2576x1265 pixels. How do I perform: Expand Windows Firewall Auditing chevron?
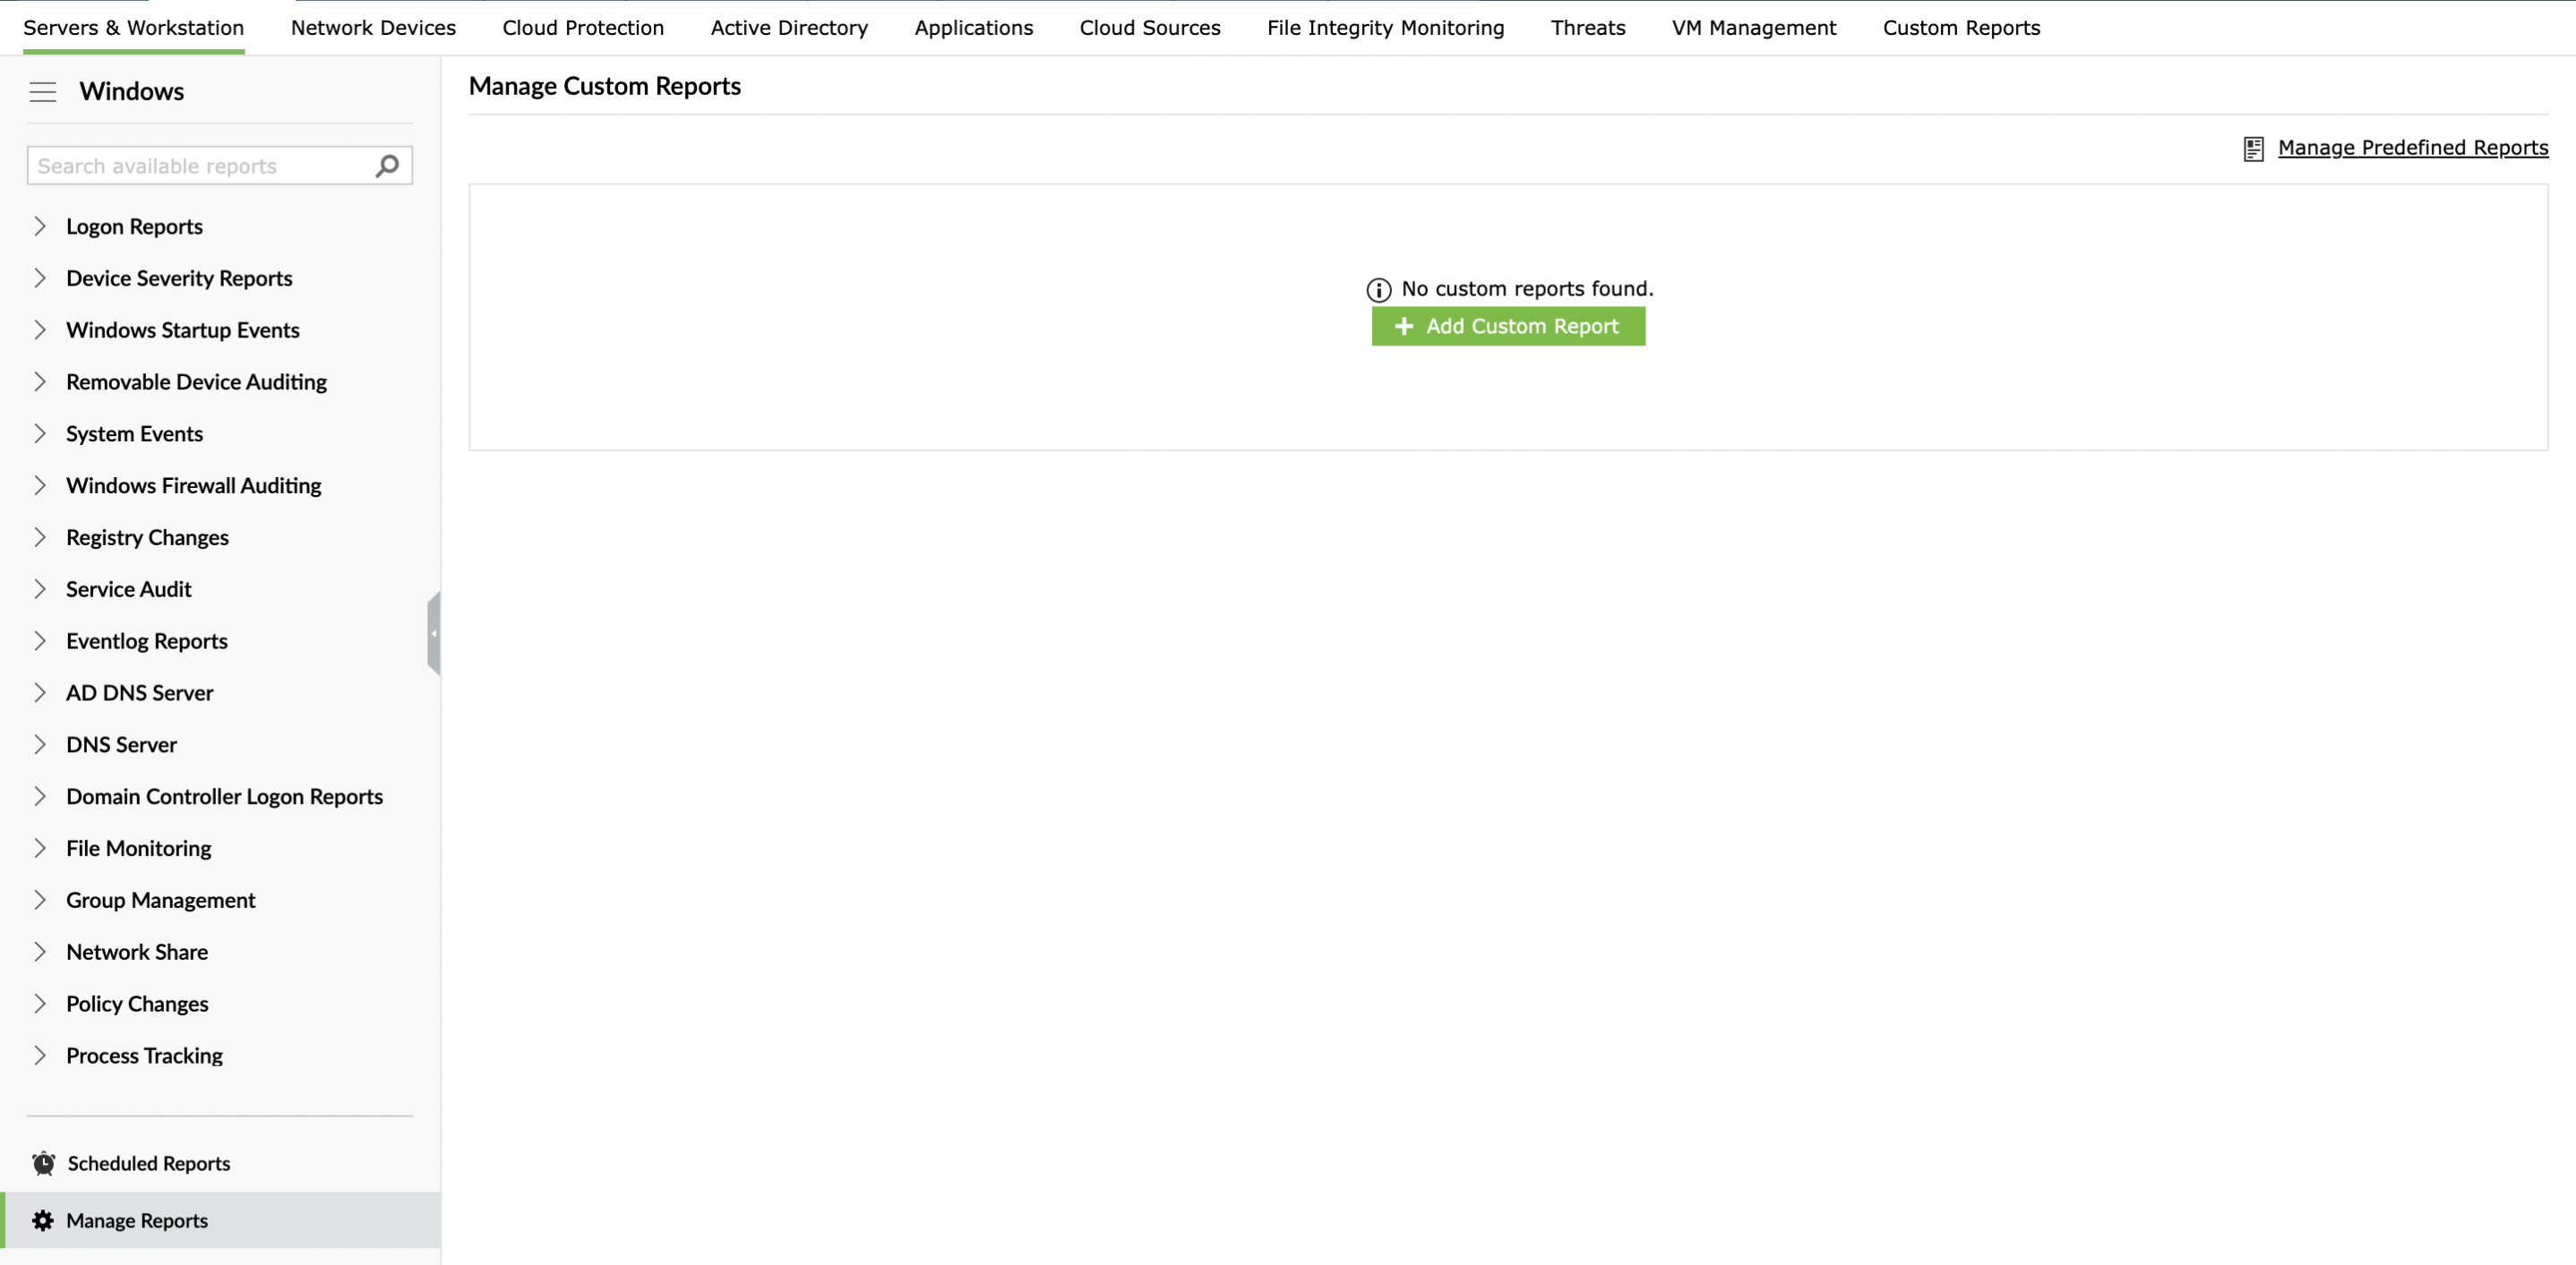pyautogui.click(x=40, y=485)
